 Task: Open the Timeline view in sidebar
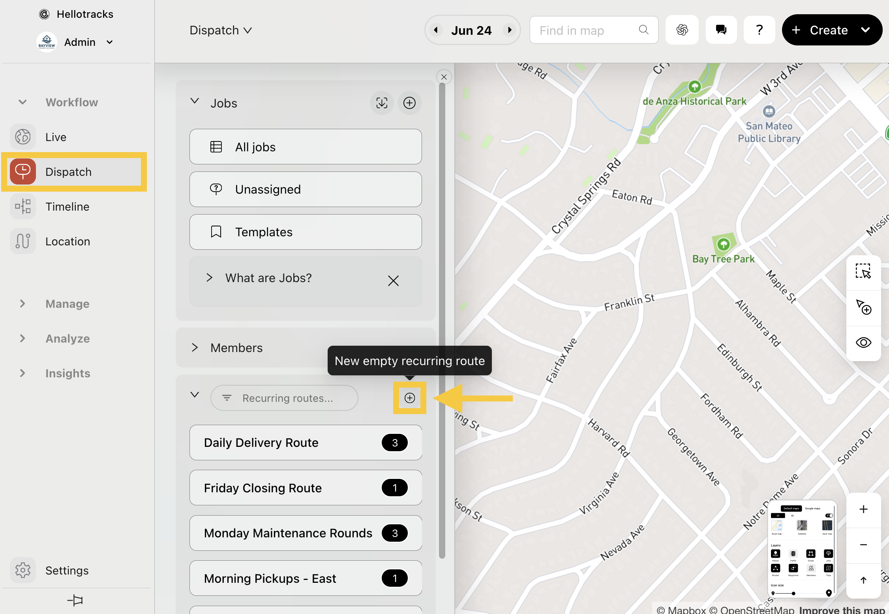coord(75,207)
